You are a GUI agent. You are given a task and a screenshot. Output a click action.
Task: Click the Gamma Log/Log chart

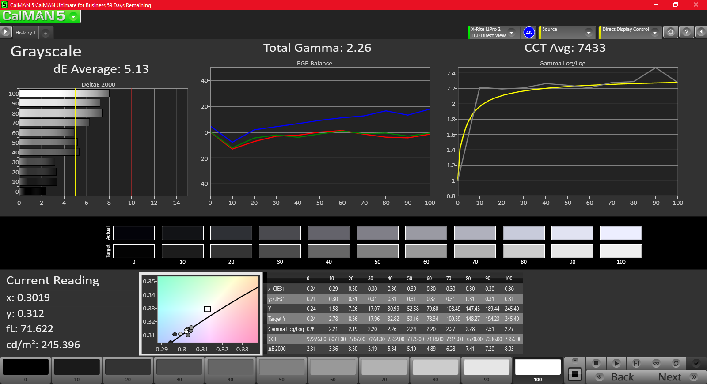(568, 132)
